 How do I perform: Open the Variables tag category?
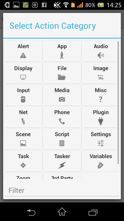coord(101,161)
